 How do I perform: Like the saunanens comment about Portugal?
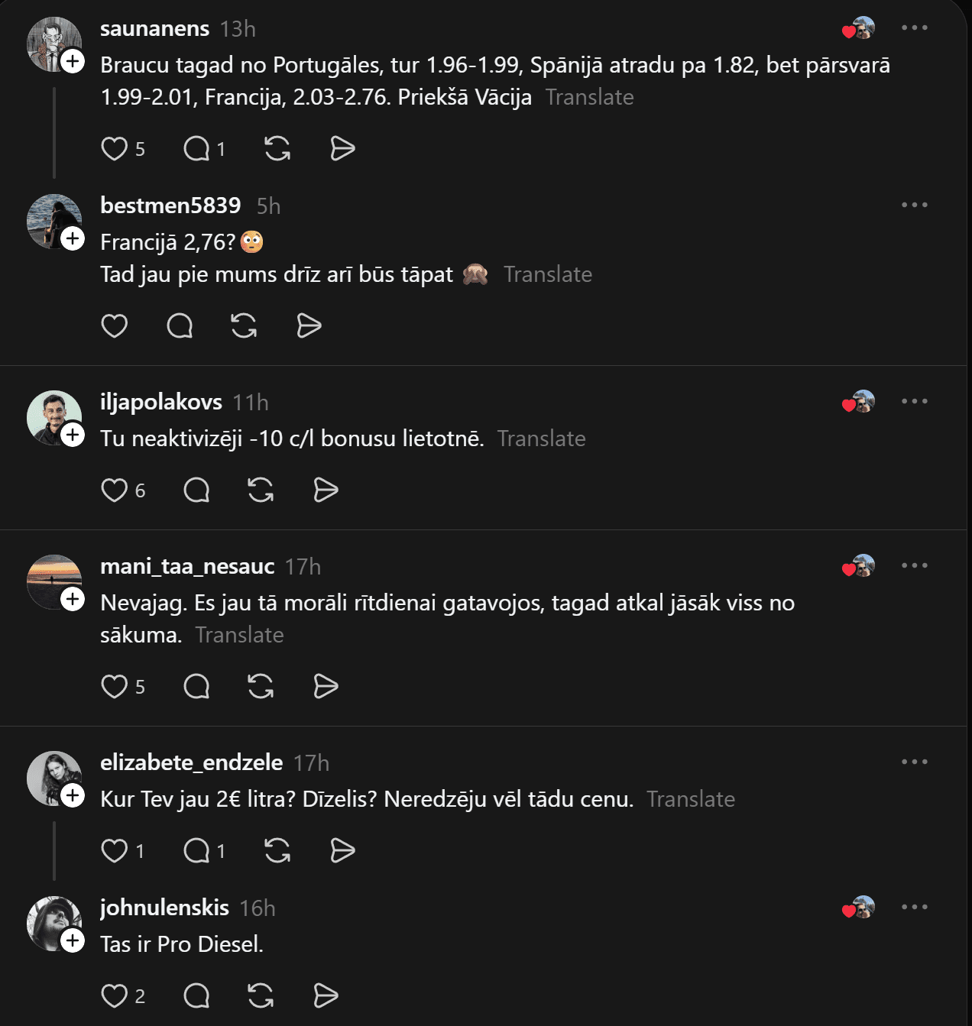tap(115, 148)
